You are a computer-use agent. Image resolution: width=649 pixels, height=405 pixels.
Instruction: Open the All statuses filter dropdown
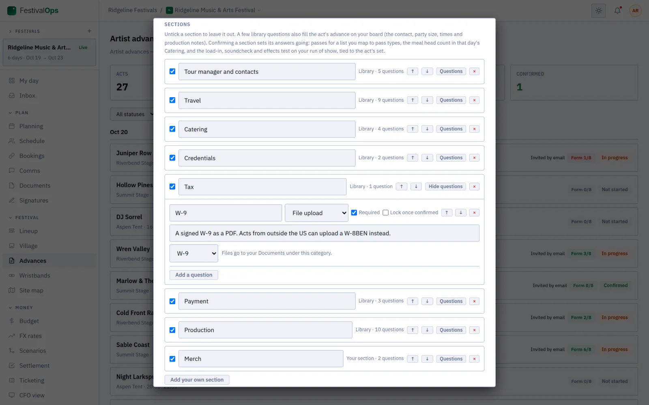pyautogui.click(x=134, y=114)
